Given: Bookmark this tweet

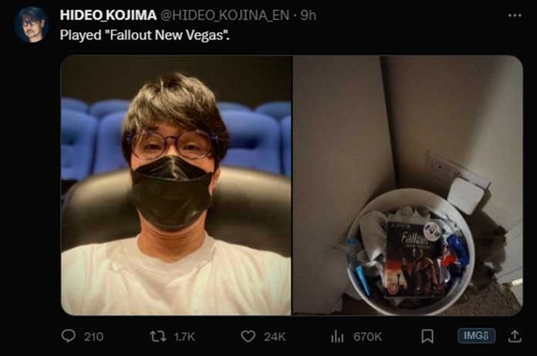Looking at the screenshot, I should (427, 336).
